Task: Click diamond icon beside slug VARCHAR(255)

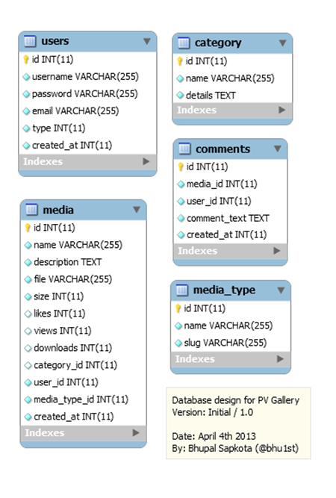Action: point(178,343)
